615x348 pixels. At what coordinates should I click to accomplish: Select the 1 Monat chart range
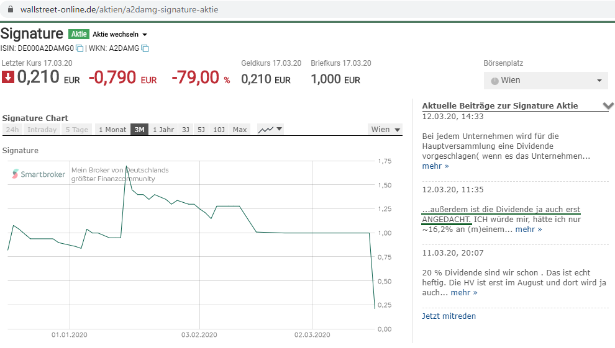click(112, 130)
